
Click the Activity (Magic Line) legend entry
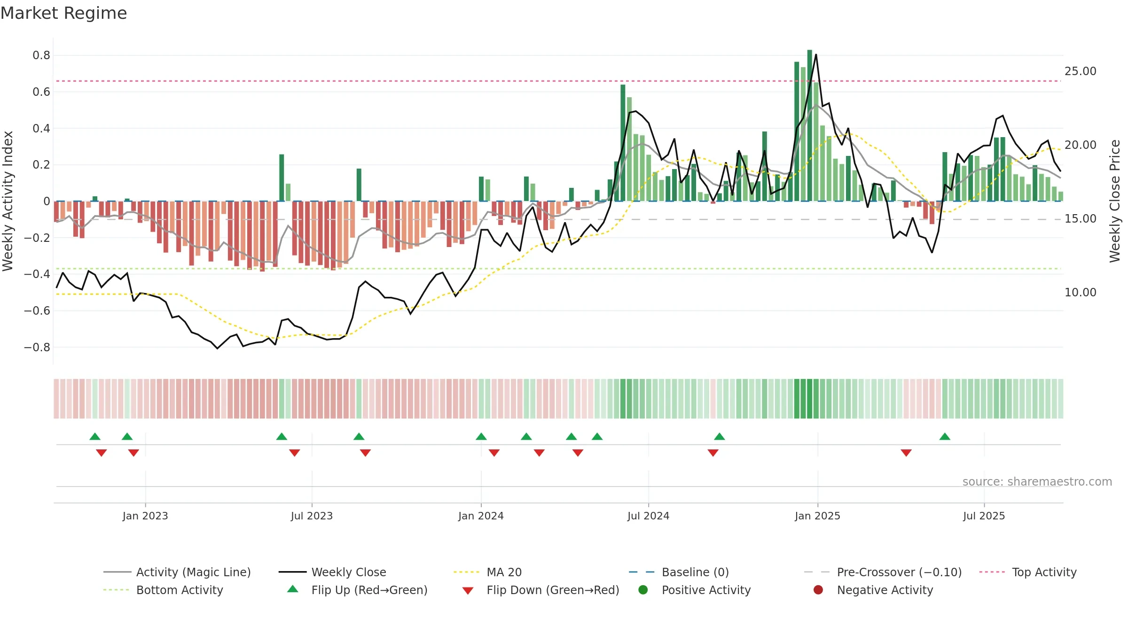(x=177, y=572)
